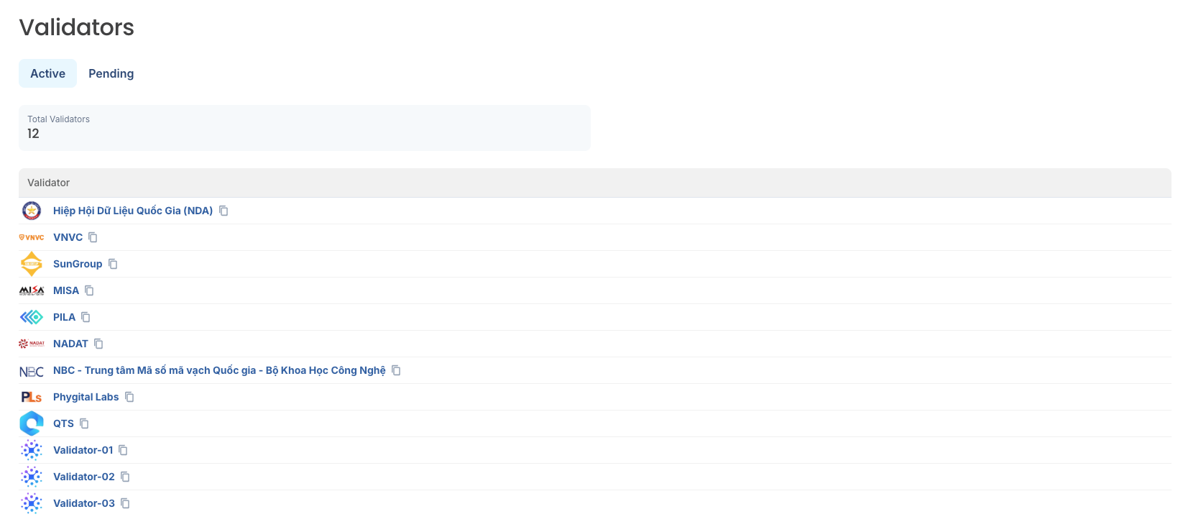Copy the SunGroup validator address
This screenshot has height=527, width=1183.
click(x=113, y=264)
